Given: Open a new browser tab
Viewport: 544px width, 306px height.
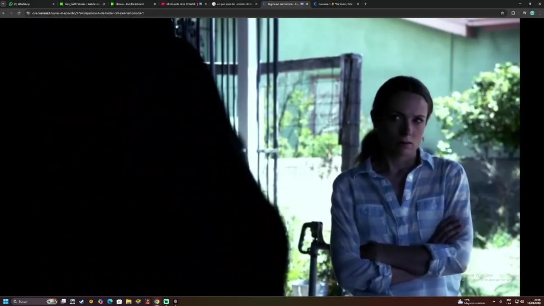Looking at the screenshot, I should 365,4.
